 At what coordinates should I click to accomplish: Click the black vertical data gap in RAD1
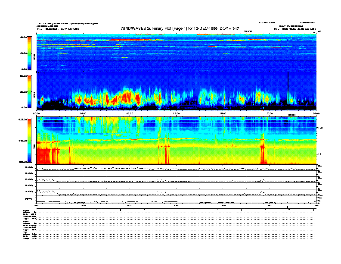tap(288, 88)
